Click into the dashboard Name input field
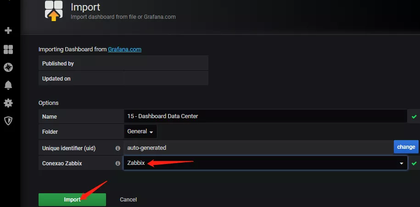 [265, 116]
